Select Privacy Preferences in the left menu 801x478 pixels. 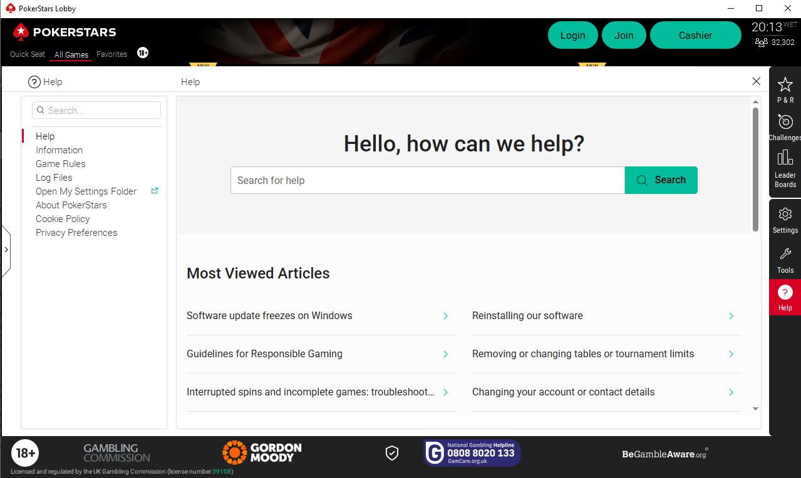click(76, 233)
